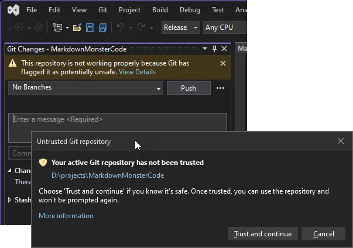The image size is (353, 248).
Task: Open the D:\projects\MarkdownMonsterCode path link
Action: click(x=108, y=175)
